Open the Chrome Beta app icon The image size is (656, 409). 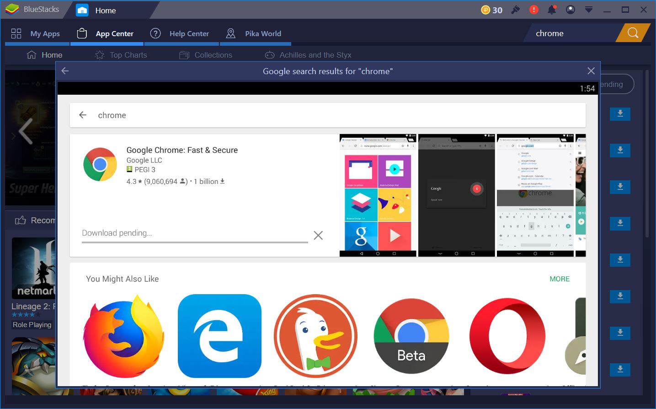pyautogui.click(x=411, y=336)
